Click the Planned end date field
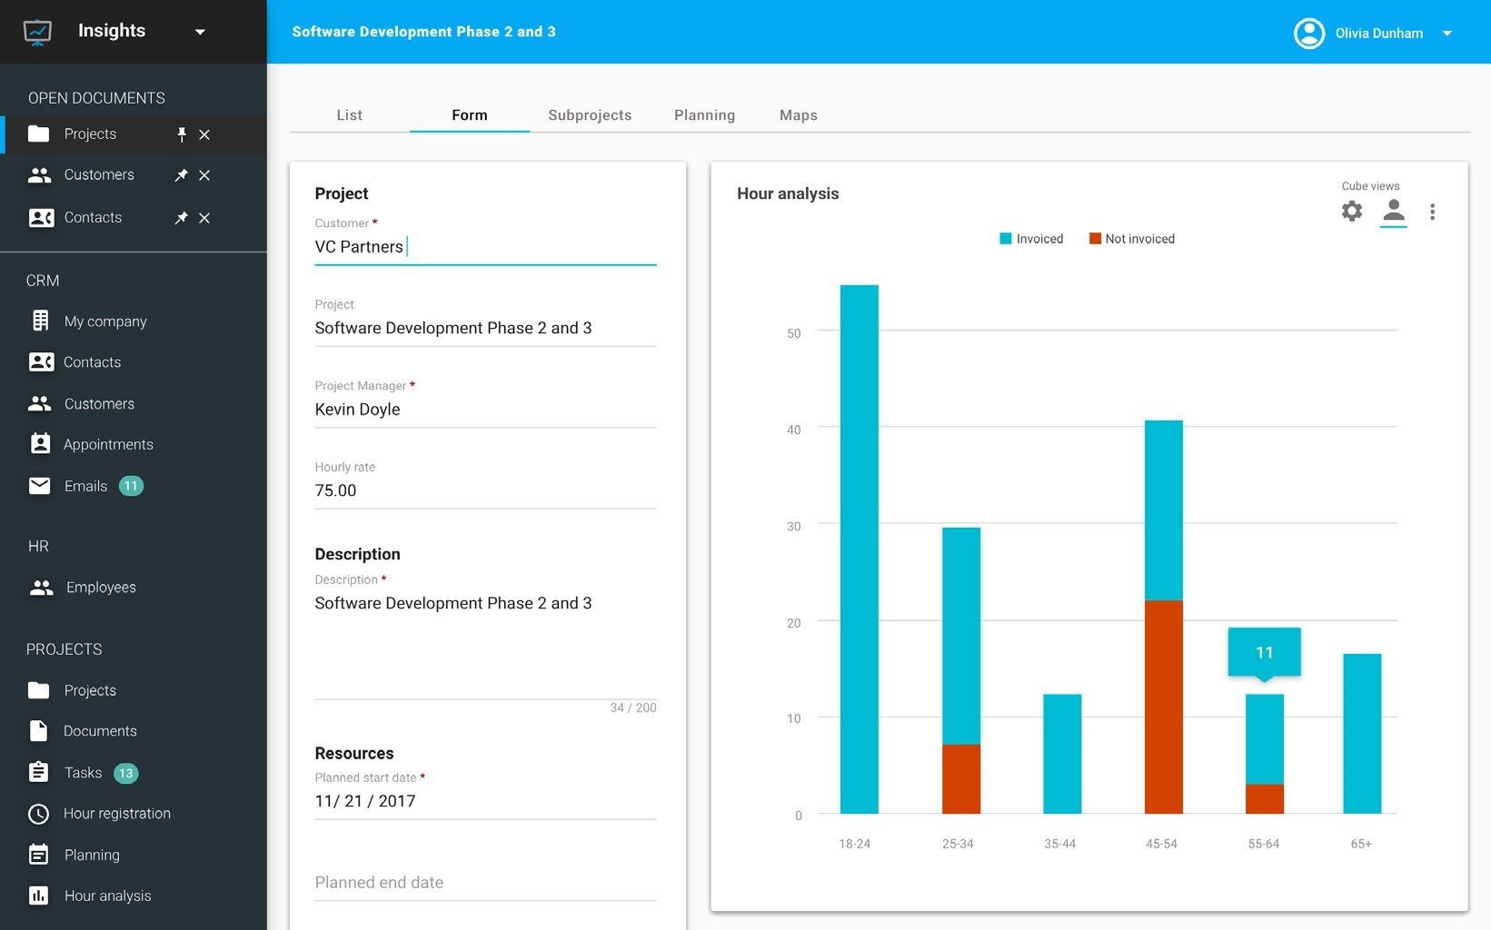 point(485,882)
